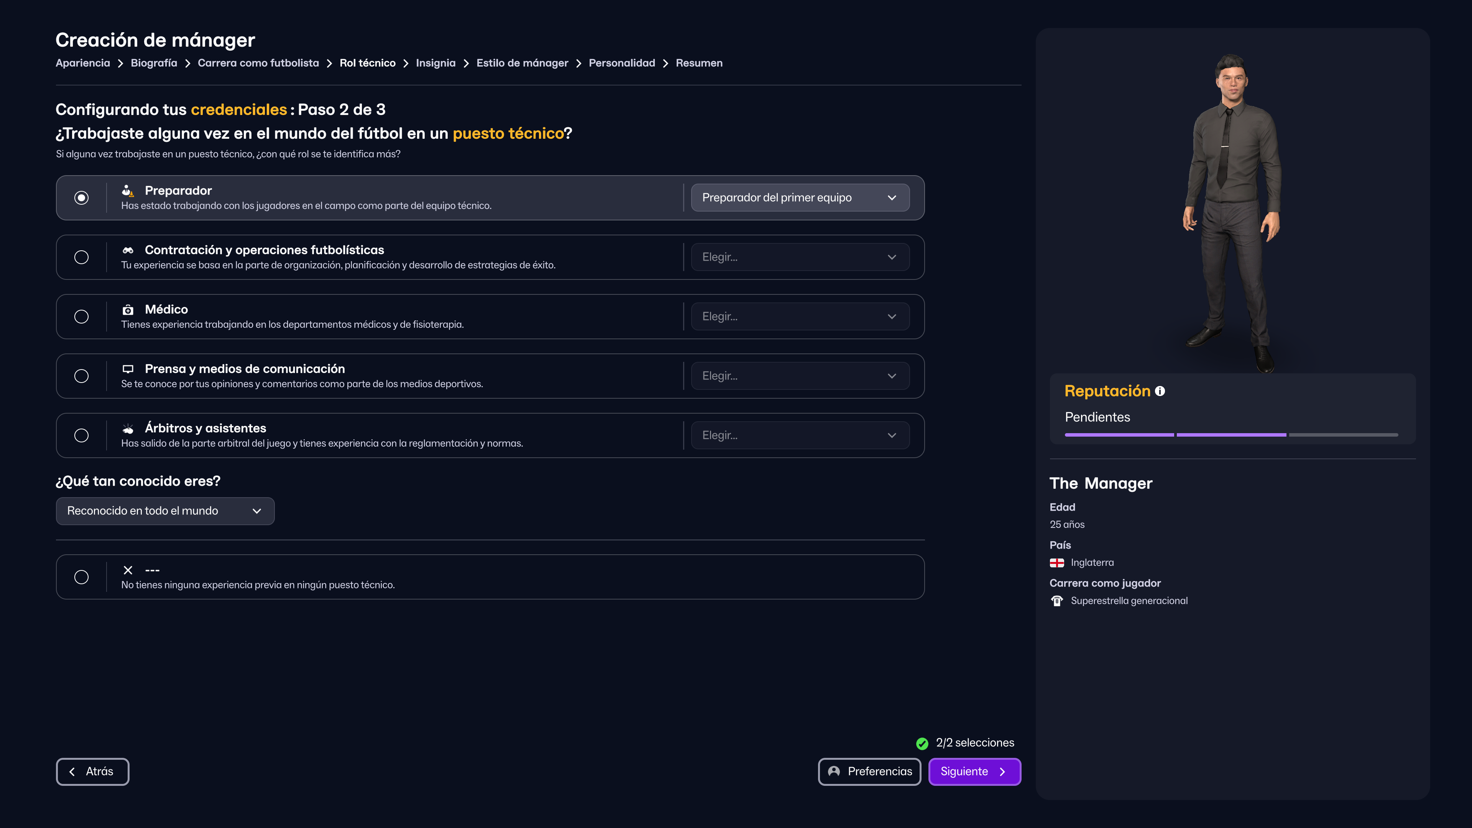Click the Médico medical kit icon
The height and width of the screenshot is (828, 1472).
click(127, 310)
